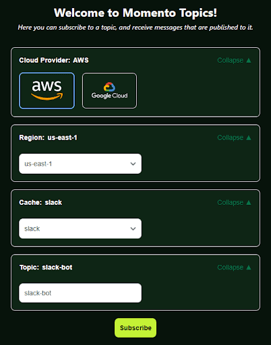Click the triangle icon beside Cache Collapse
271x345 pixels.
[249, 203]
